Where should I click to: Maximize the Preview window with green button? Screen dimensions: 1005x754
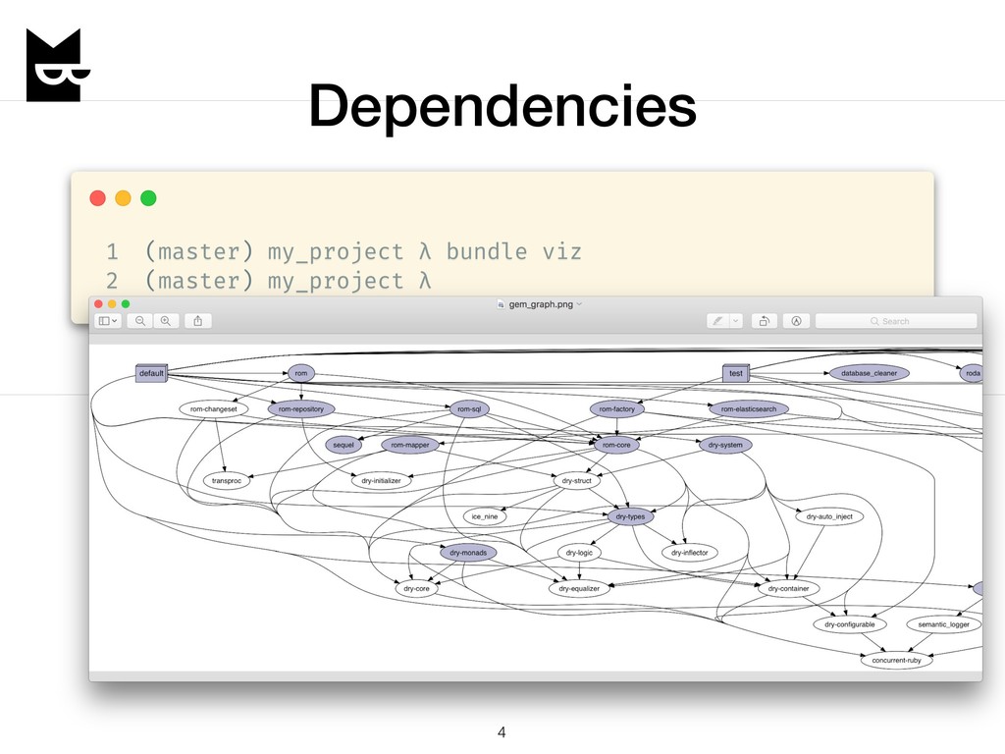[x=126, y=304]
